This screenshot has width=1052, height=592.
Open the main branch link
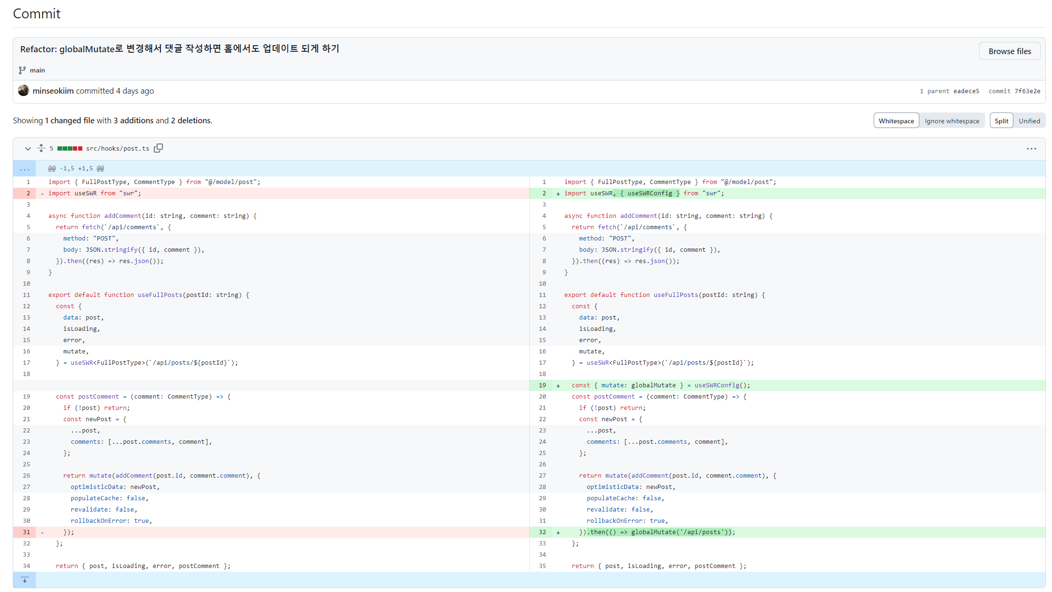coord(38,70)
